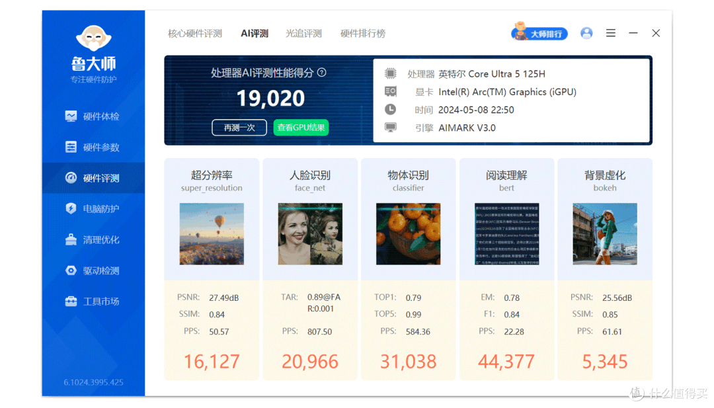This screenshot has width=714, height=408.
Task: Minimize the 鲁大师 window
Action: click(x=633, y=33)
